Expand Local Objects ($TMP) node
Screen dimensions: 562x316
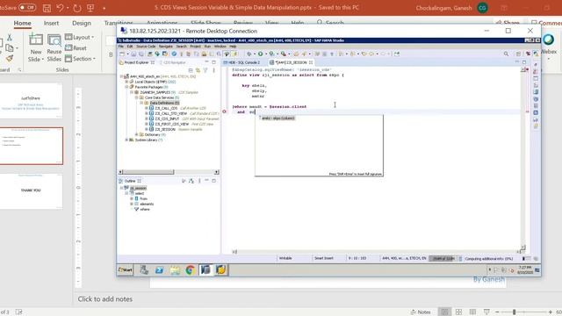[x=126, y=82]
